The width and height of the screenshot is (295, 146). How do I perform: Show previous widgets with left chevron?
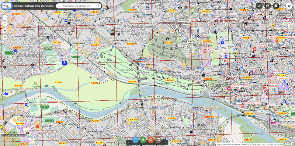point(129,142)
